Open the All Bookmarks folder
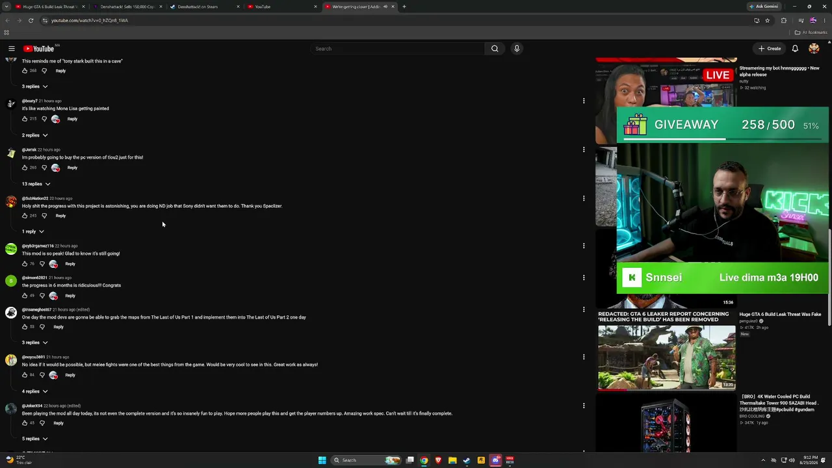 coord(810,32)
